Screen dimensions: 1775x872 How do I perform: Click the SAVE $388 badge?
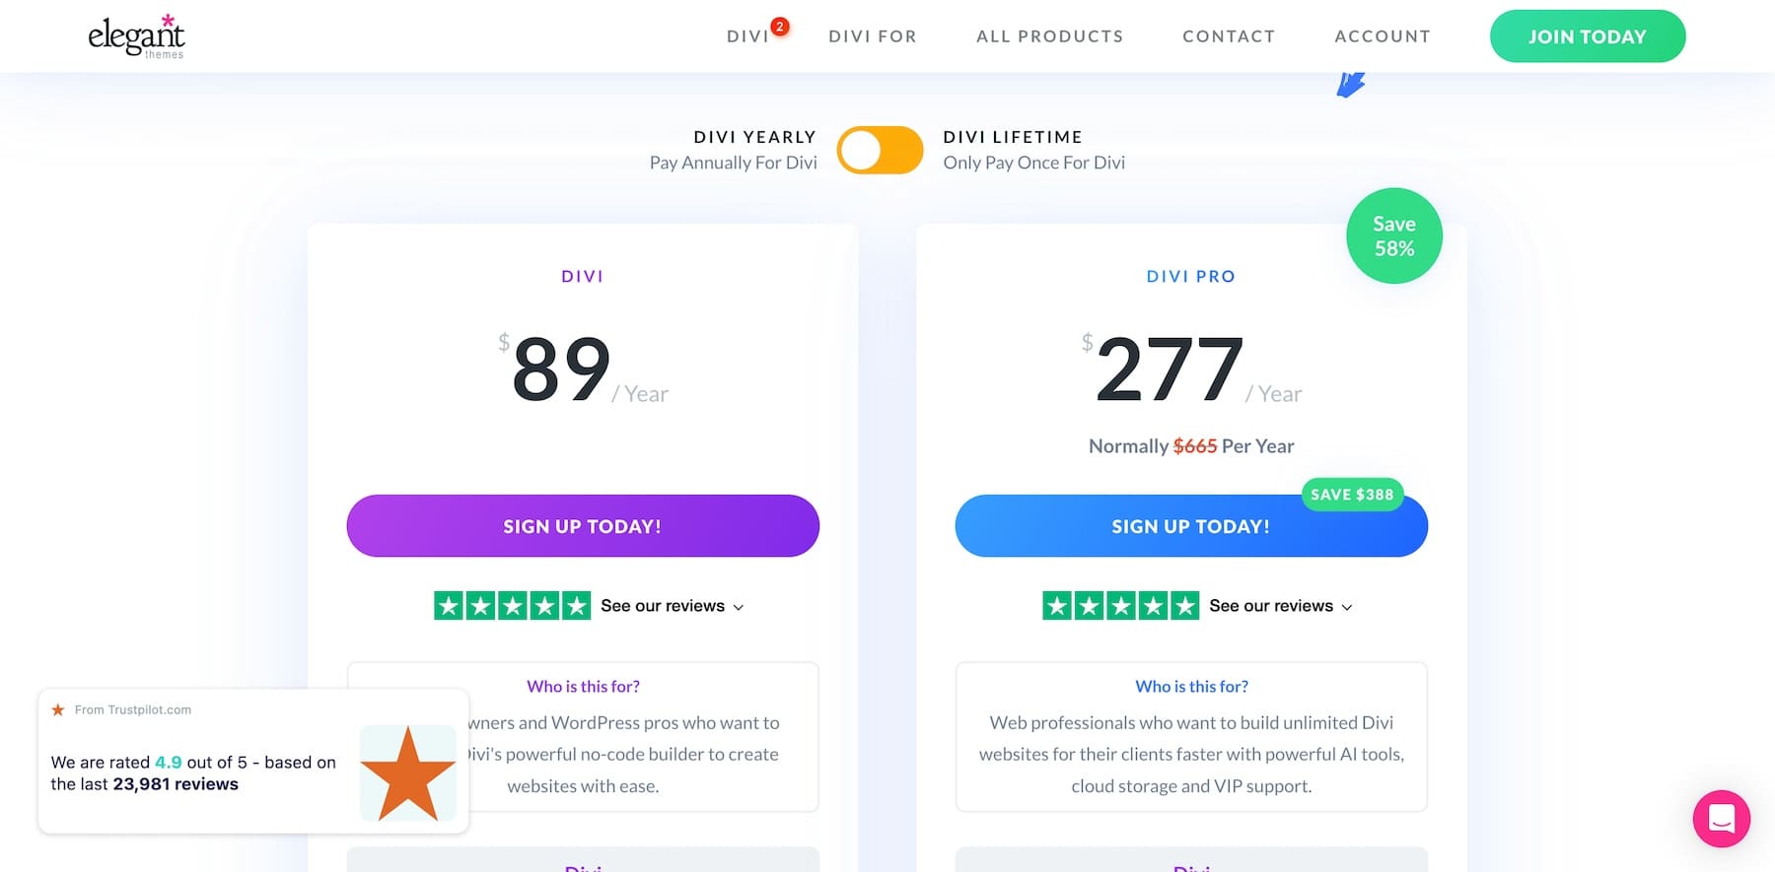(x=1352, y=495)
